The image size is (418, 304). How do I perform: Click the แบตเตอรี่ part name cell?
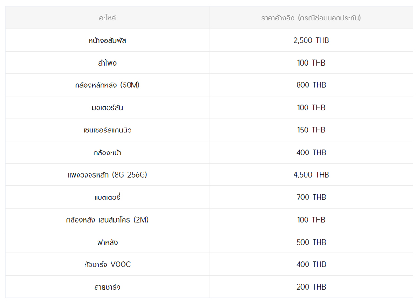click(107, 197)
